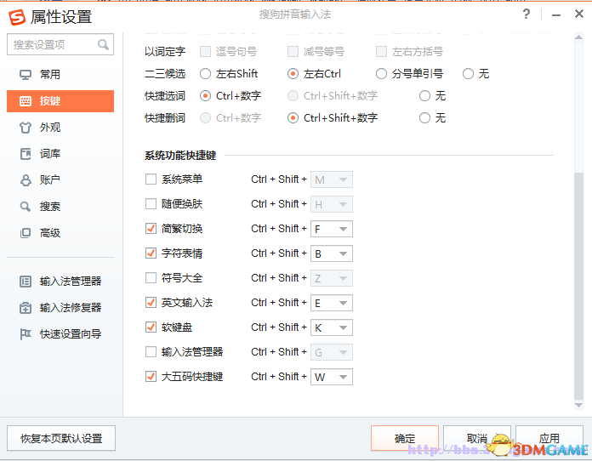The height and width of the screenshot is (461, 592).
Task: Select Ctrl+数字 for 快捷选词
Action: 205,96
